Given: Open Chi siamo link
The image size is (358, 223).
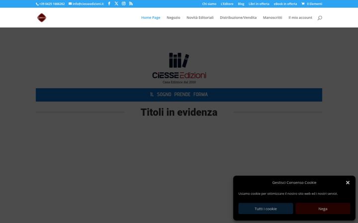Looking at the screenshot, I should 209,4.
